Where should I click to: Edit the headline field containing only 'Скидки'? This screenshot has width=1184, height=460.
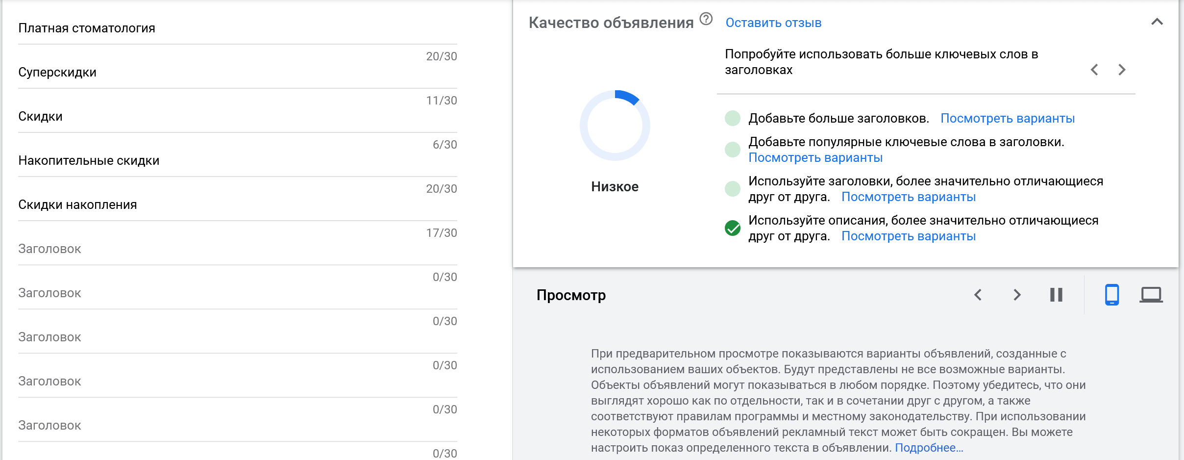tap(238, 117)
